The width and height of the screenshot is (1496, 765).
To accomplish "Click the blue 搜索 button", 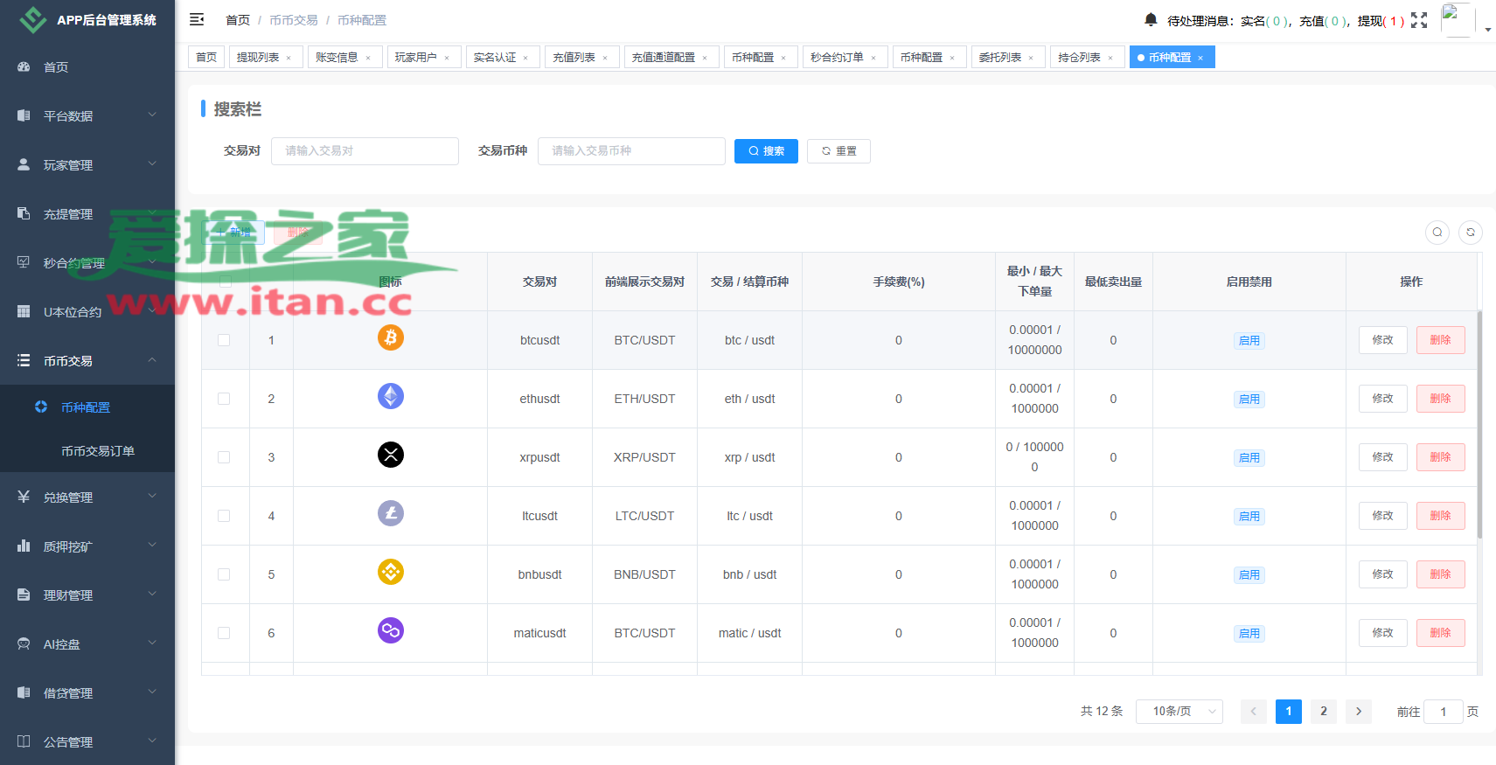I will click(x=766, y=151).
